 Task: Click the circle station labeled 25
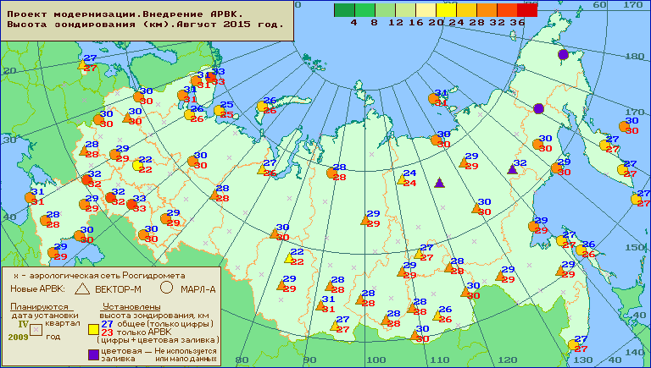[x=219, y=110]
